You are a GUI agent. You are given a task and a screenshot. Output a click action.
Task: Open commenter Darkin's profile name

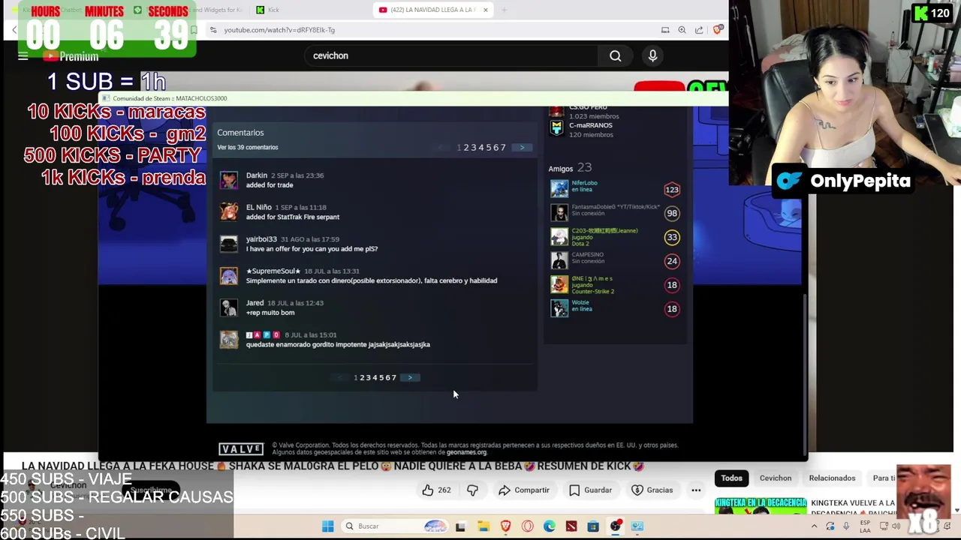257,175
